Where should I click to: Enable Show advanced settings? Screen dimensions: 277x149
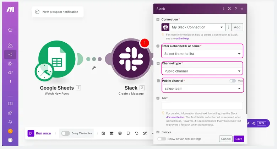tap(162, 139)
